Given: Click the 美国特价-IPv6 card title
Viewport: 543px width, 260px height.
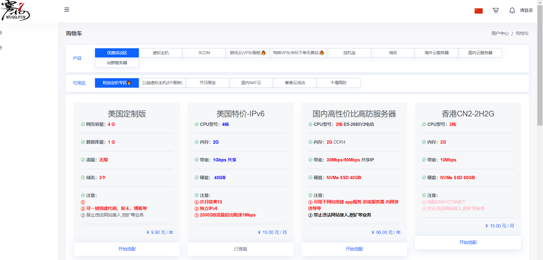Looking at the screenshot, I should click(241, 114).
